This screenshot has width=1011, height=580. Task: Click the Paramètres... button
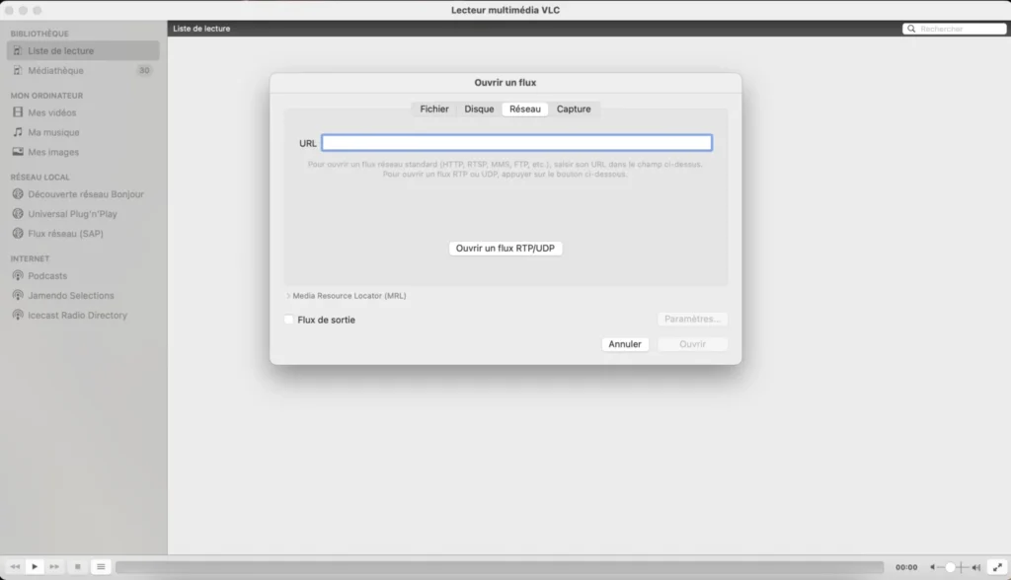tap(692, 319)
